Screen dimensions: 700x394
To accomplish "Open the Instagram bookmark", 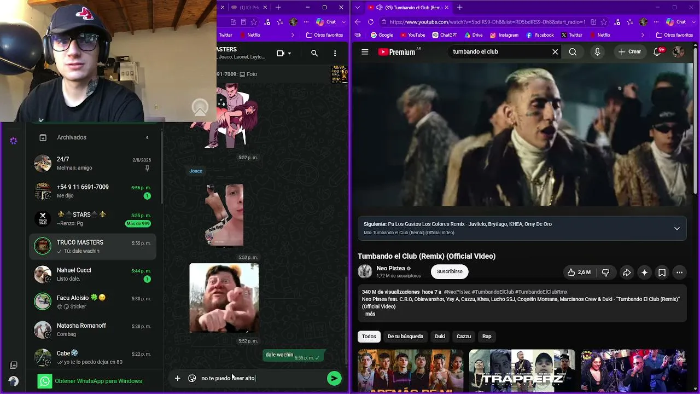I will (504, 35).
